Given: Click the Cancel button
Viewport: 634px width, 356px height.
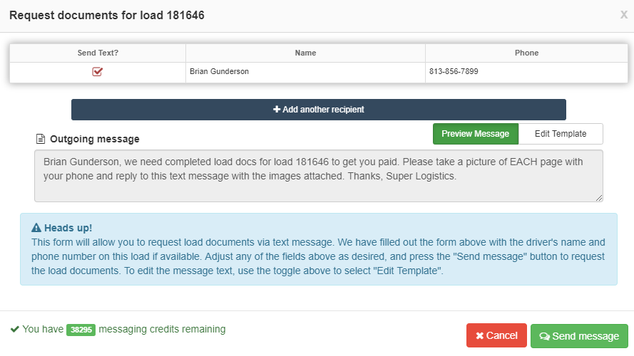Looking at the screenshot, I should click(x=496, y=336).
